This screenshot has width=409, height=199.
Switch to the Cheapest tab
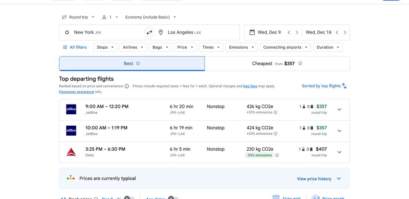pyautogui.click(x=277, y=63)
